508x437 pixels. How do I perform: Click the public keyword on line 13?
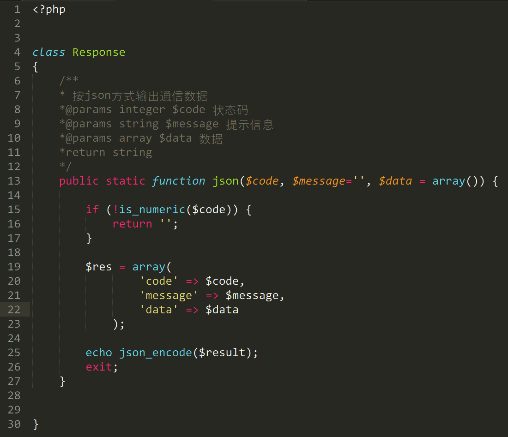coord(79,181)
